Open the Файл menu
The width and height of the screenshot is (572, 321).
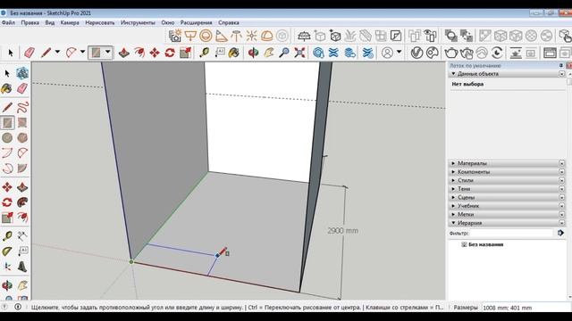[8, 22]
